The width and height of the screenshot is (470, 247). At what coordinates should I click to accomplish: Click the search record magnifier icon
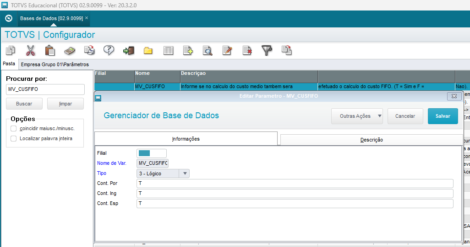[208, 51]
